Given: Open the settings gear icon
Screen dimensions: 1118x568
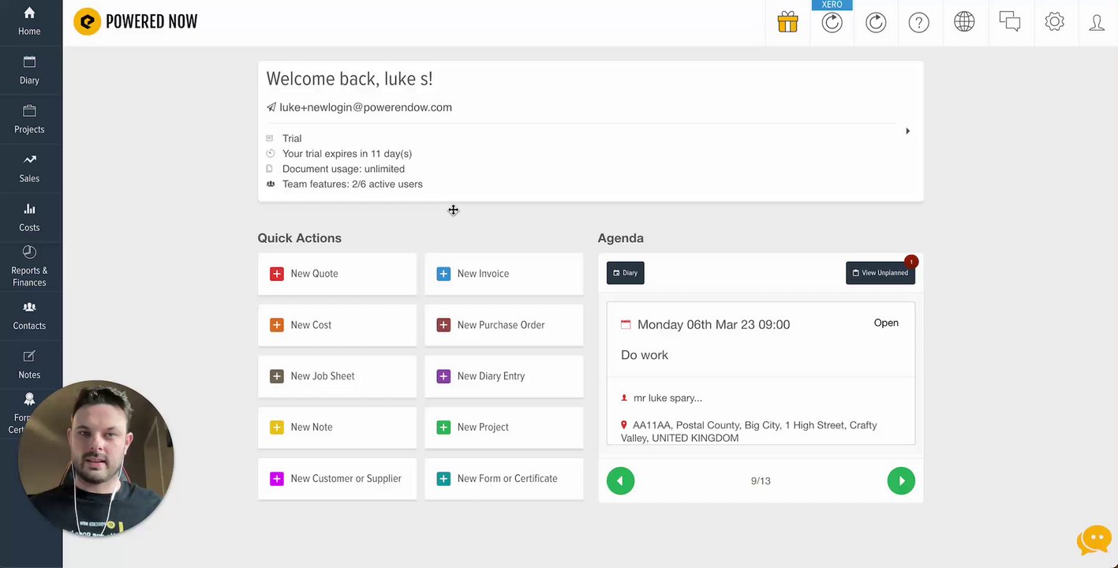Looking at the screenshot, I should point(1054,22).
